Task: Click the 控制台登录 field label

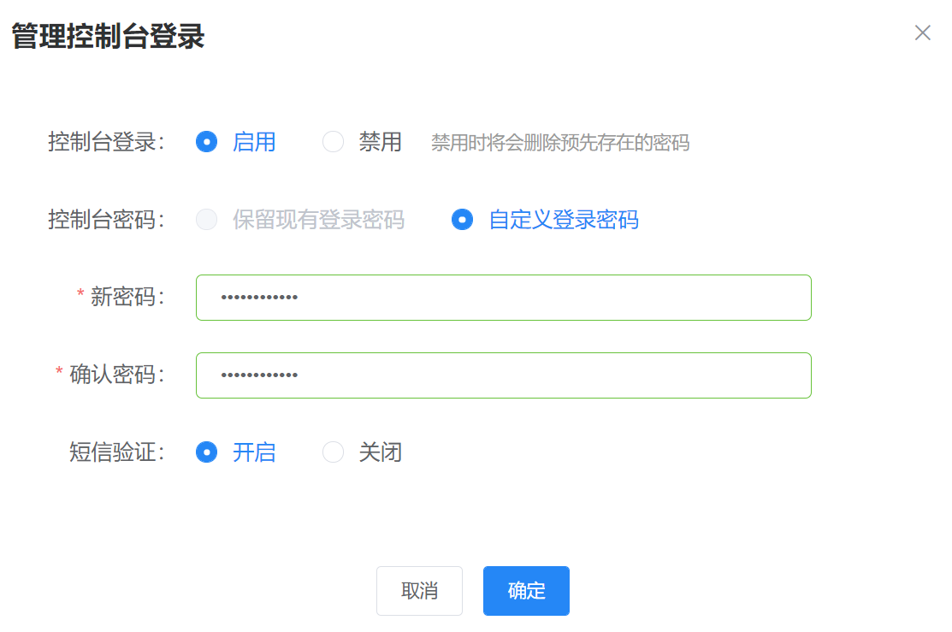Action: (x=98, y=142)
